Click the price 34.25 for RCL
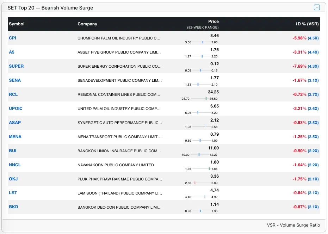This screenshot has height=234, width=328. click(213, 92)
